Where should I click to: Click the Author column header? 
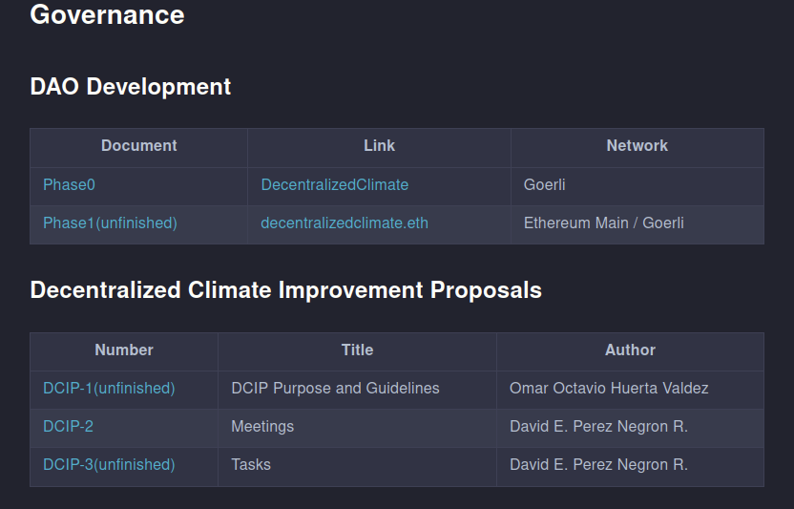630,350
